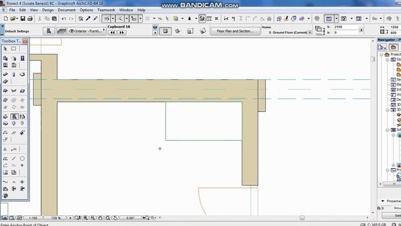This screenshot has width=401, height=226.
Task: Click the 0.00° orientation button
Action: click(130, 218)
